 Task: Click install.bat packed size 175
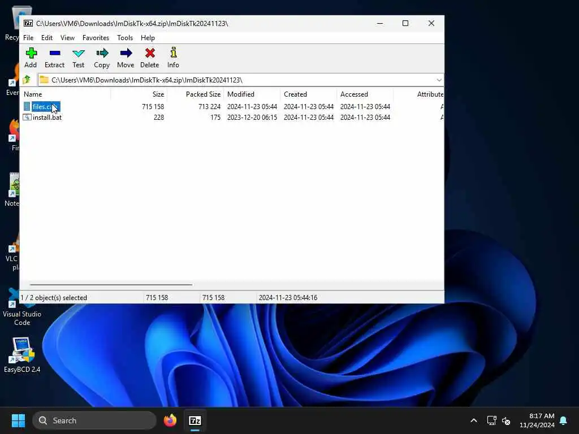tap(215, 118)
